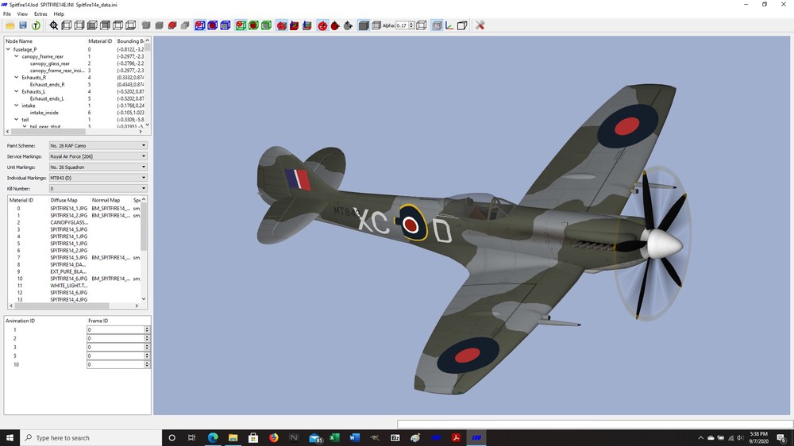794x446 pixels.
Task: Save using the blue floppy disk icon
Action: [x=23, y=25]
